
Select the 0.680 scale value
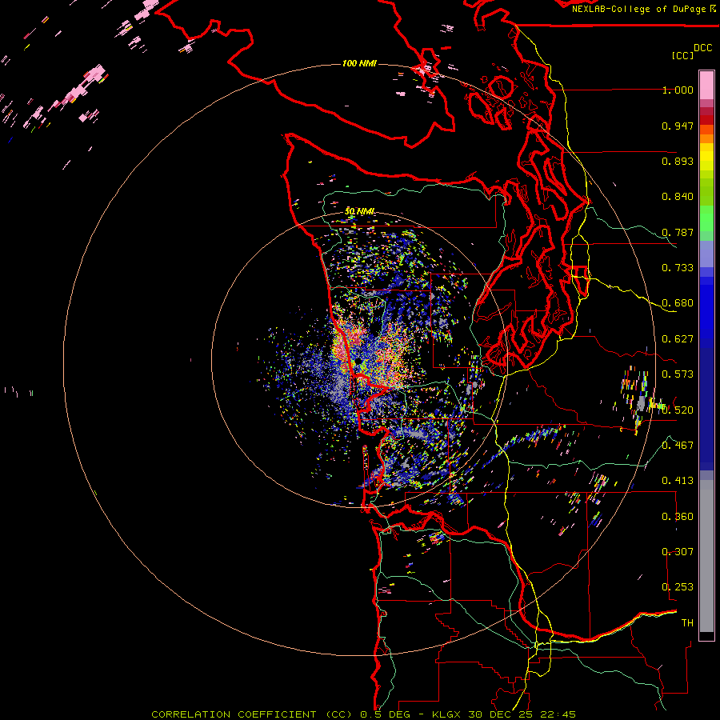[678, 303]
